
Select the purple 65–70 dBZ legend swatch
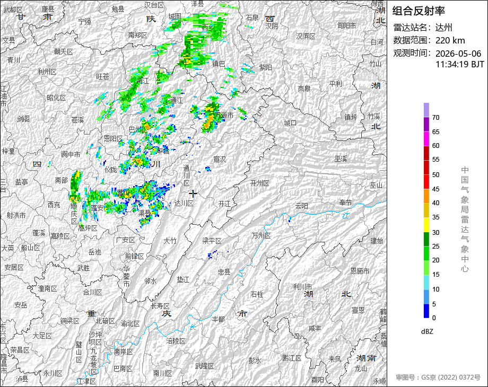coord(426,124)
